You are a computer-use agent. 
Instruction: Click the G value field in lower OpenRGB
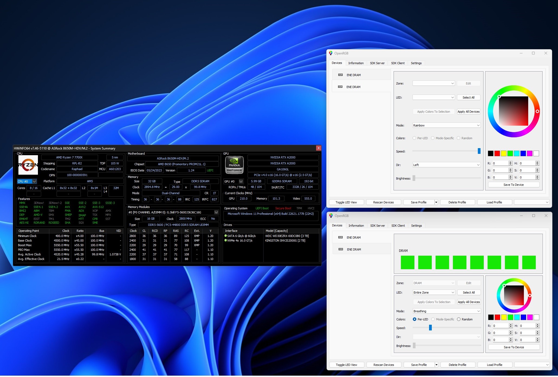501,333
